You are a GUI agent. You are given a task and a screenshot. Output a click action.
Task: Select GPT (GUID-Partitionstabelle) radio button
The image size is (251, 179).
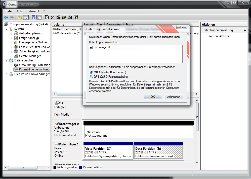point(91,77)
